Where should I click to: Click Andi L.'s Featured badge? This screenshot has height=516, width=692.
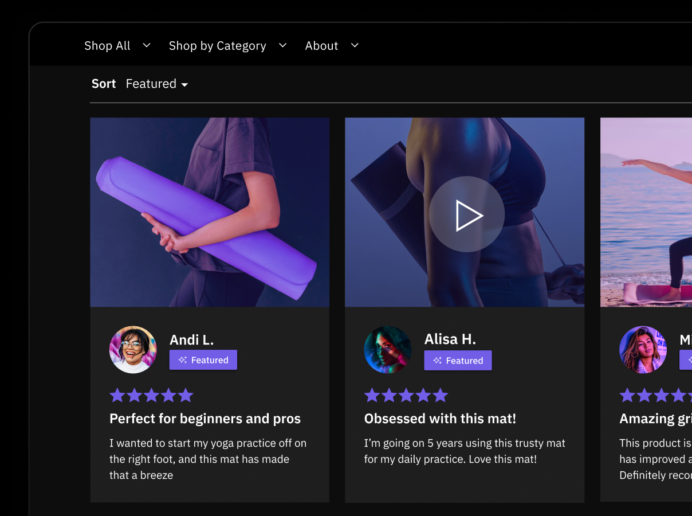(x=203, y=359)
